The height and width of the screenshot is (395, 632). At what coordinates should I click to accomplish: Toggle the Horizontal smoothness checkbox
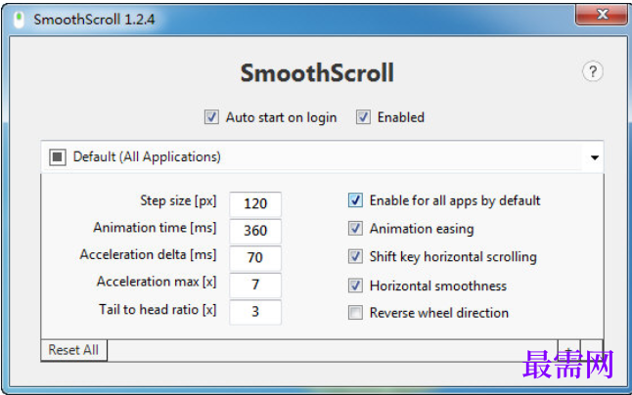pos(355,285)
